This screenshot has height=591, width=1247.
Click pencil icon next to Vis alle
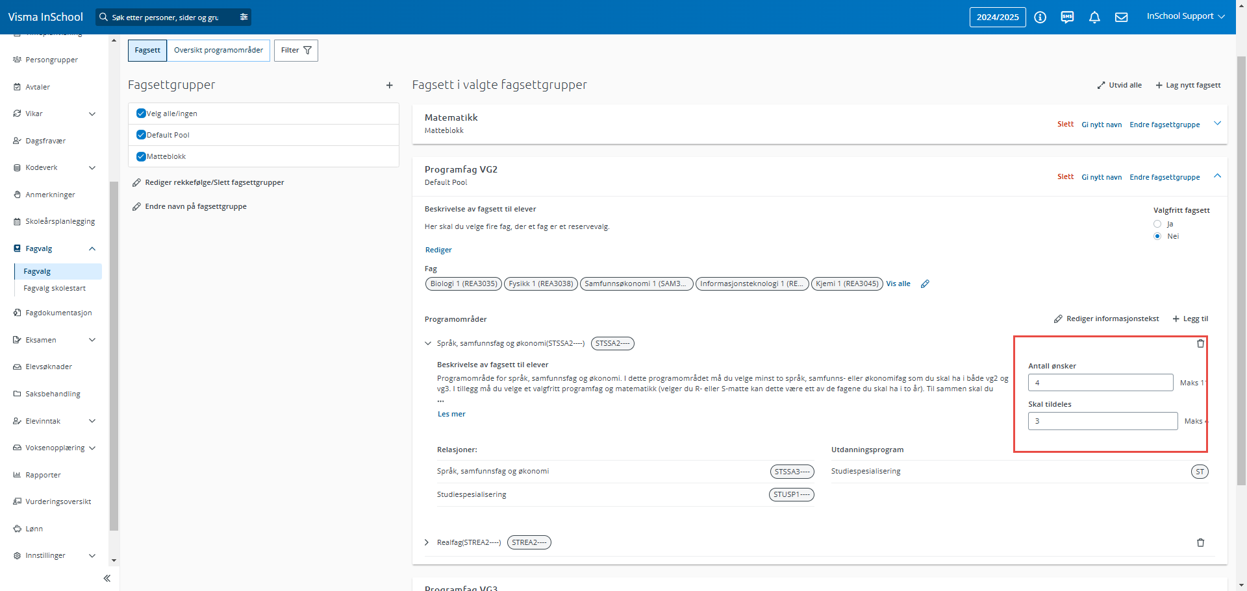coord(925,283)
